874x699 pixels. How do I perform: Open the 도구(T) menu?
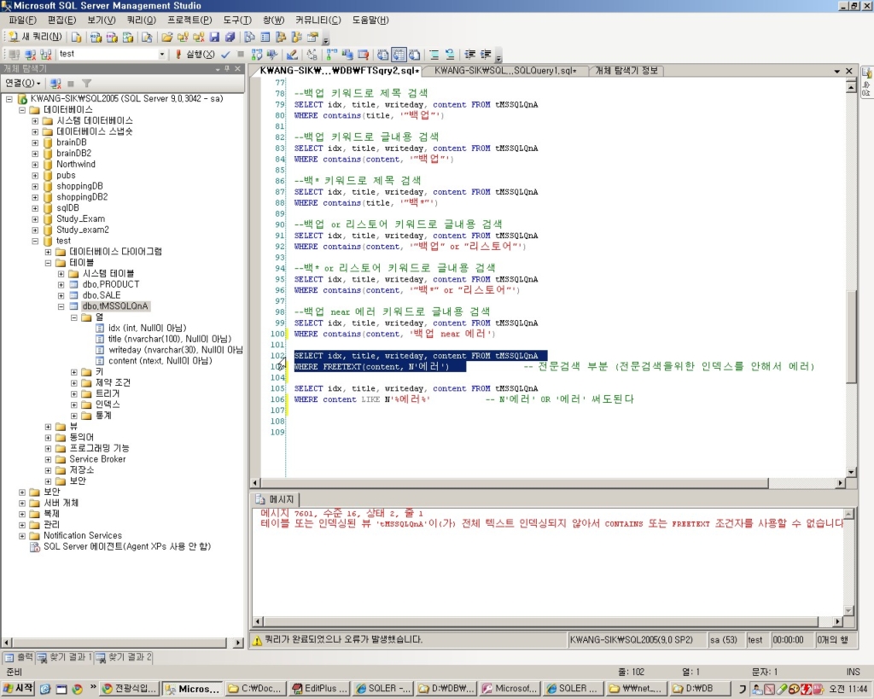coord(237,20)
